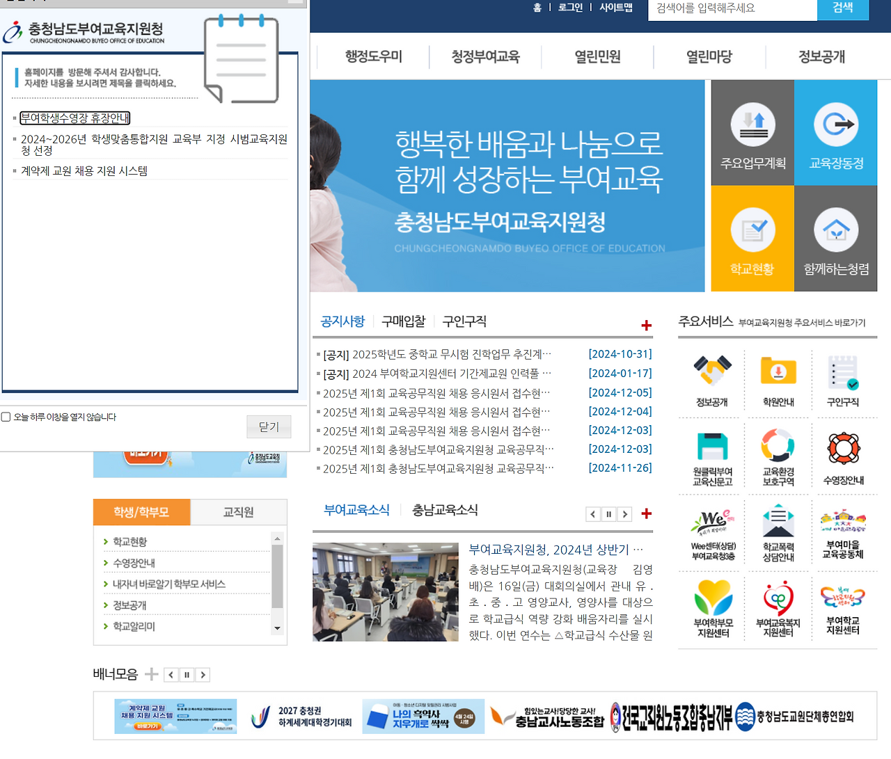Open 학교현황 from the banner icons
The height and width of the screenshot is (759, 891).
752,238
